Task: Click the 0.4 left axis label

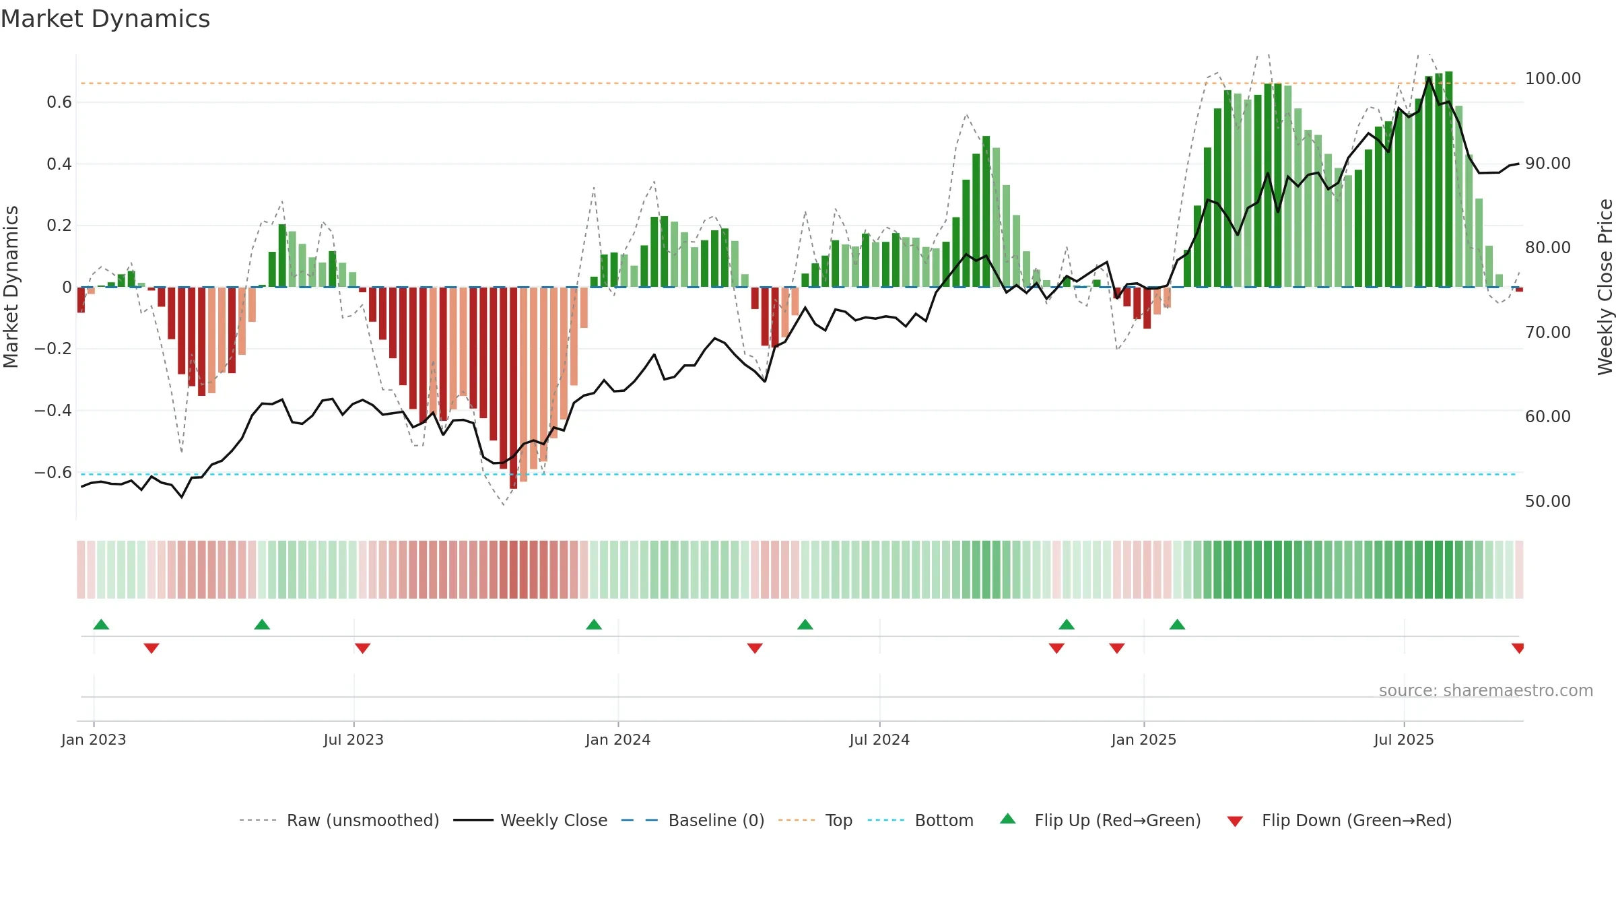Action: 59,164
